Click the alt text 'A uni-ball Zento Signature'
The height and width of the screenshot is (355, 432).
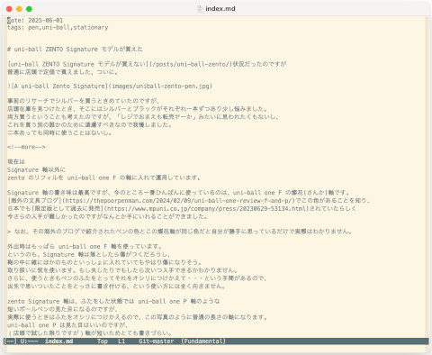pyautogui.click(x=59, y=86)
